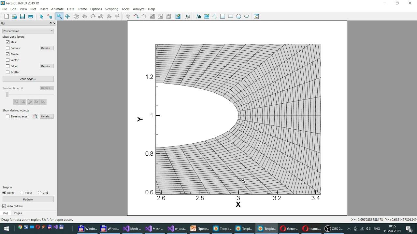Toggle the Auto redraw checkbox
This screenshot has height=234, width=417.
click(x=4, y=206)
